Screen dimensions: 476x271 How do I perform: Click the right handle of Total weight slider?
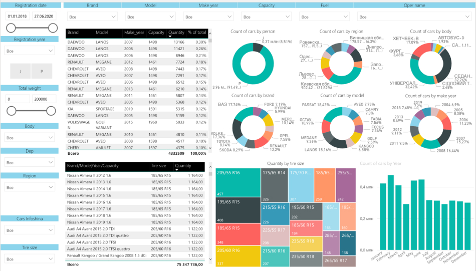[x=51, y=111]
